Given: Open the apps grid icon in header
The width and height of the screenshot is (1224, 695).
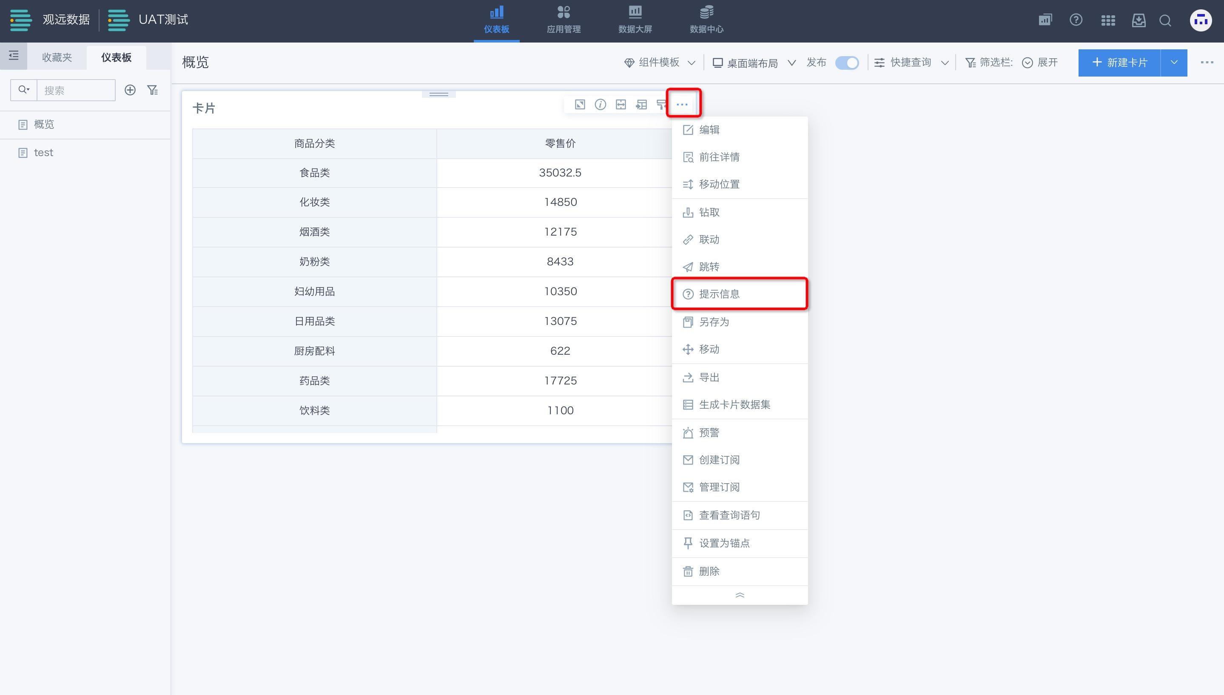Looking at the screenshot, I should coord(1108,20).
